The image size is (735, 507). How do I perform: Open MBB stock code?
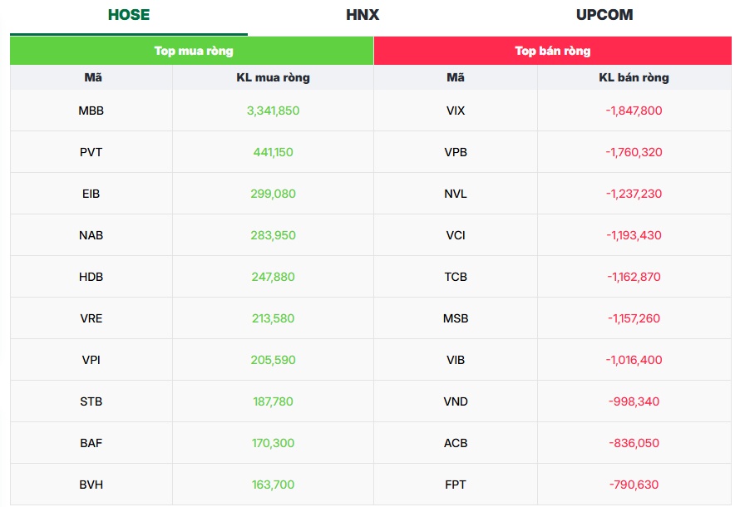click(x=91, y=111)
